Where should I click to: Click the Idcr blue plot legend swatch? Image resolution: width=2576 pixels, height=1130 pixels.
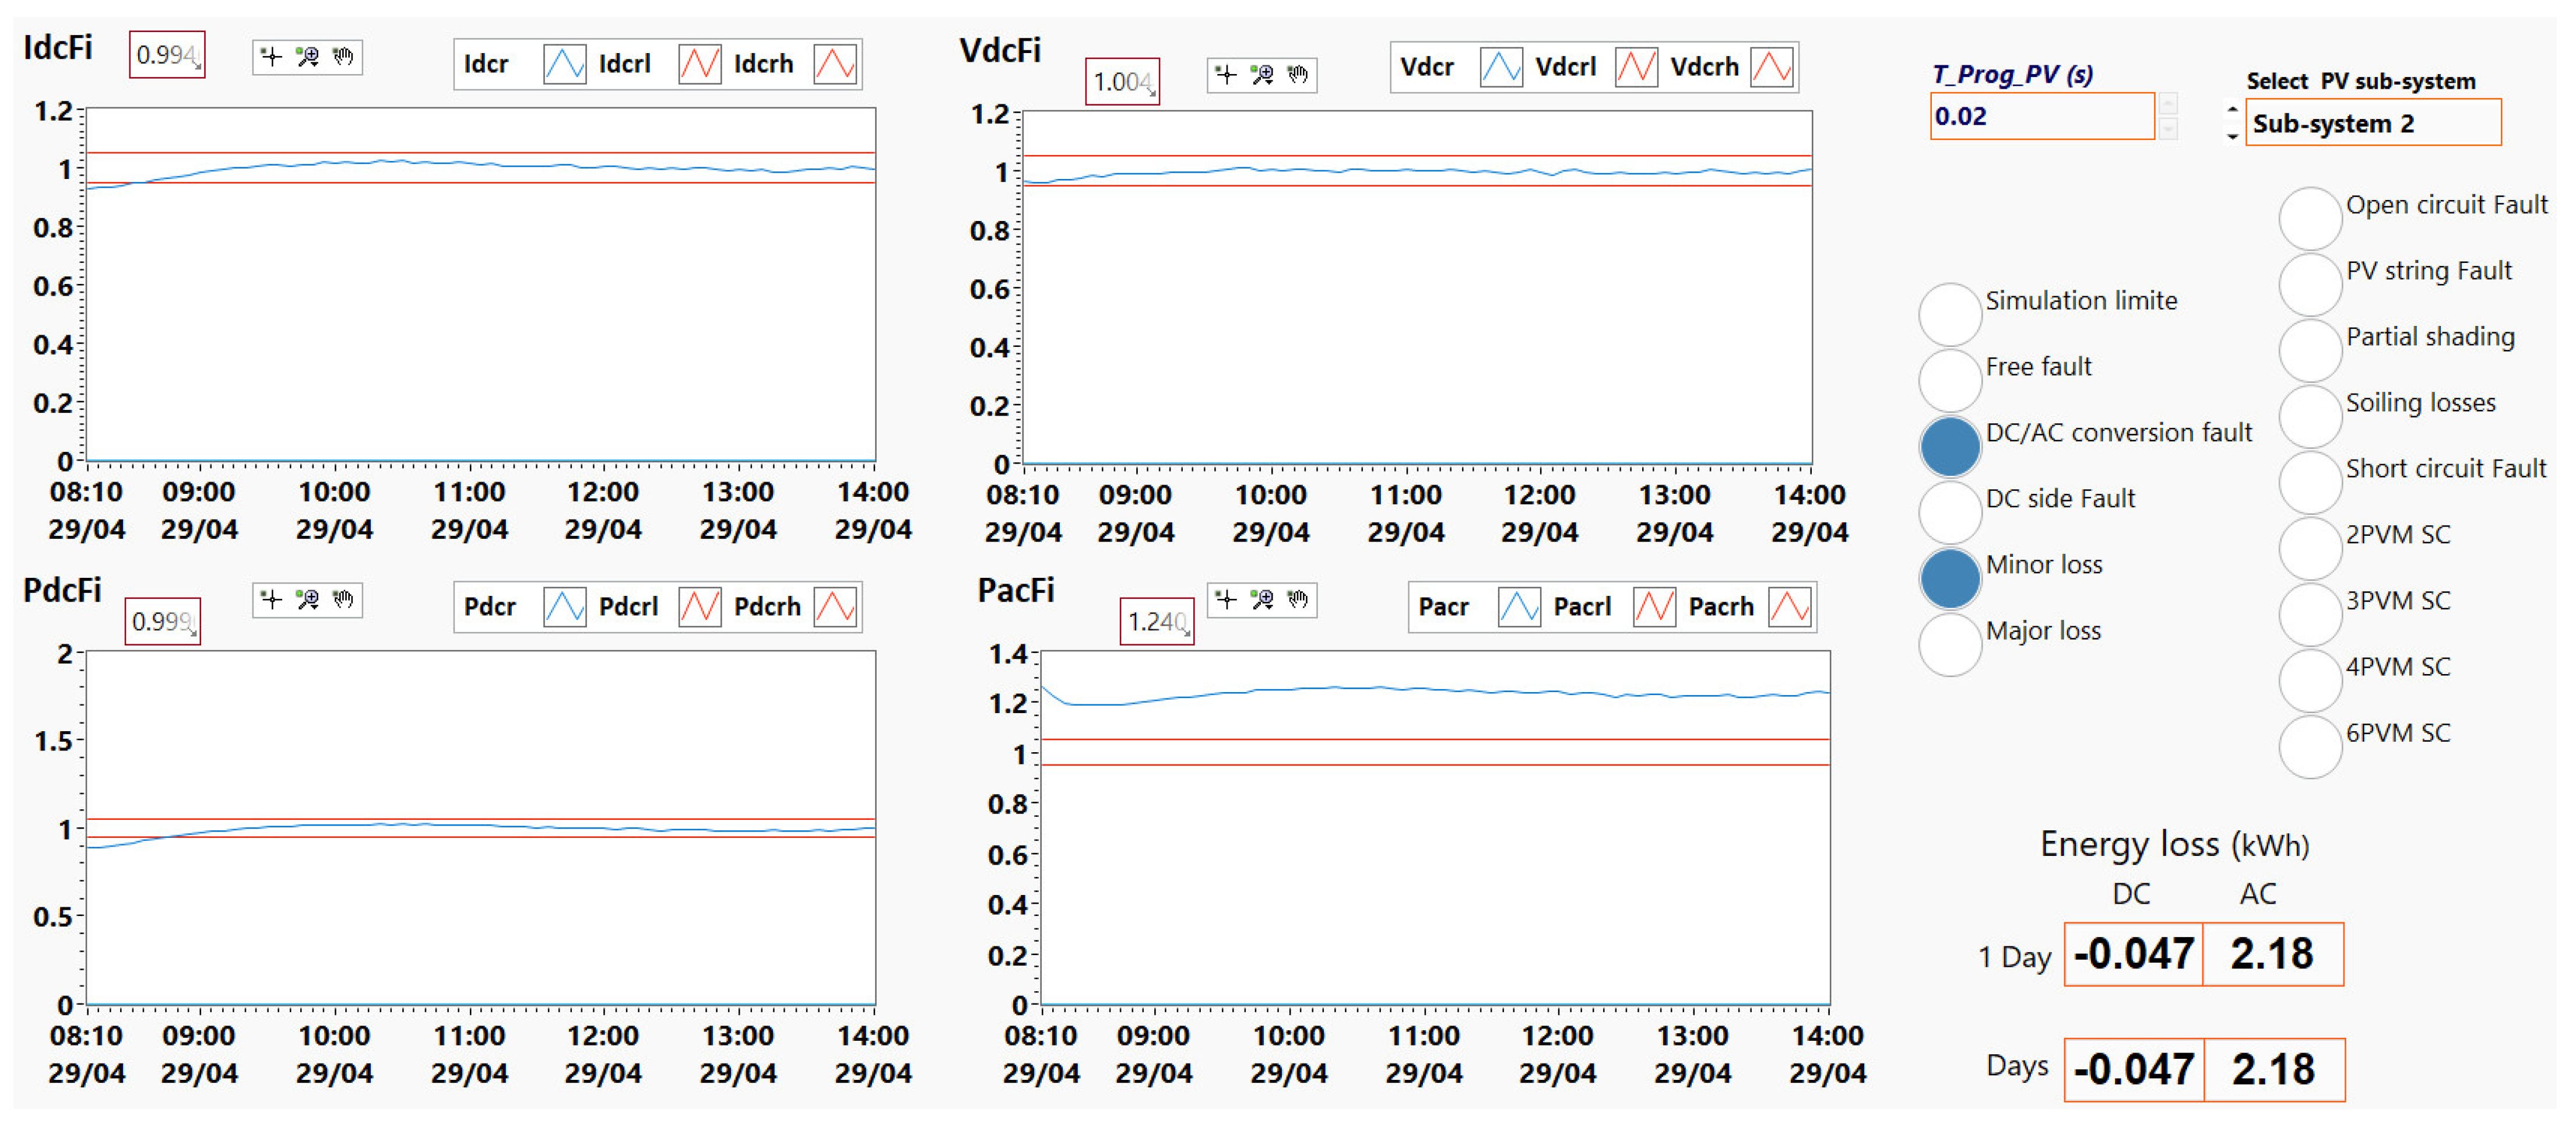tap(564, 64)
